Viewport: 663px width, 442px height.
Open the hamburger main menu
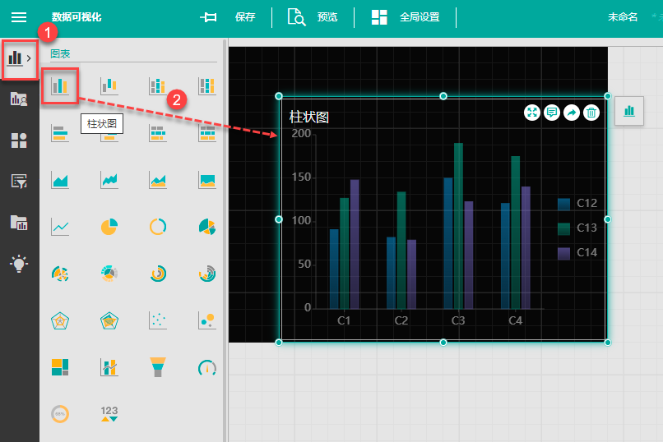click(x=19, y=17)
